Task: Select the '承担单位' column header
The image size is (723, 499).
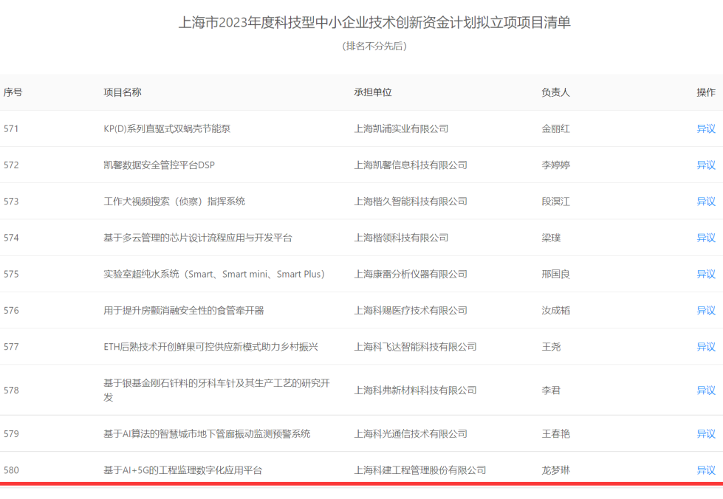Action: pos(372,92)
